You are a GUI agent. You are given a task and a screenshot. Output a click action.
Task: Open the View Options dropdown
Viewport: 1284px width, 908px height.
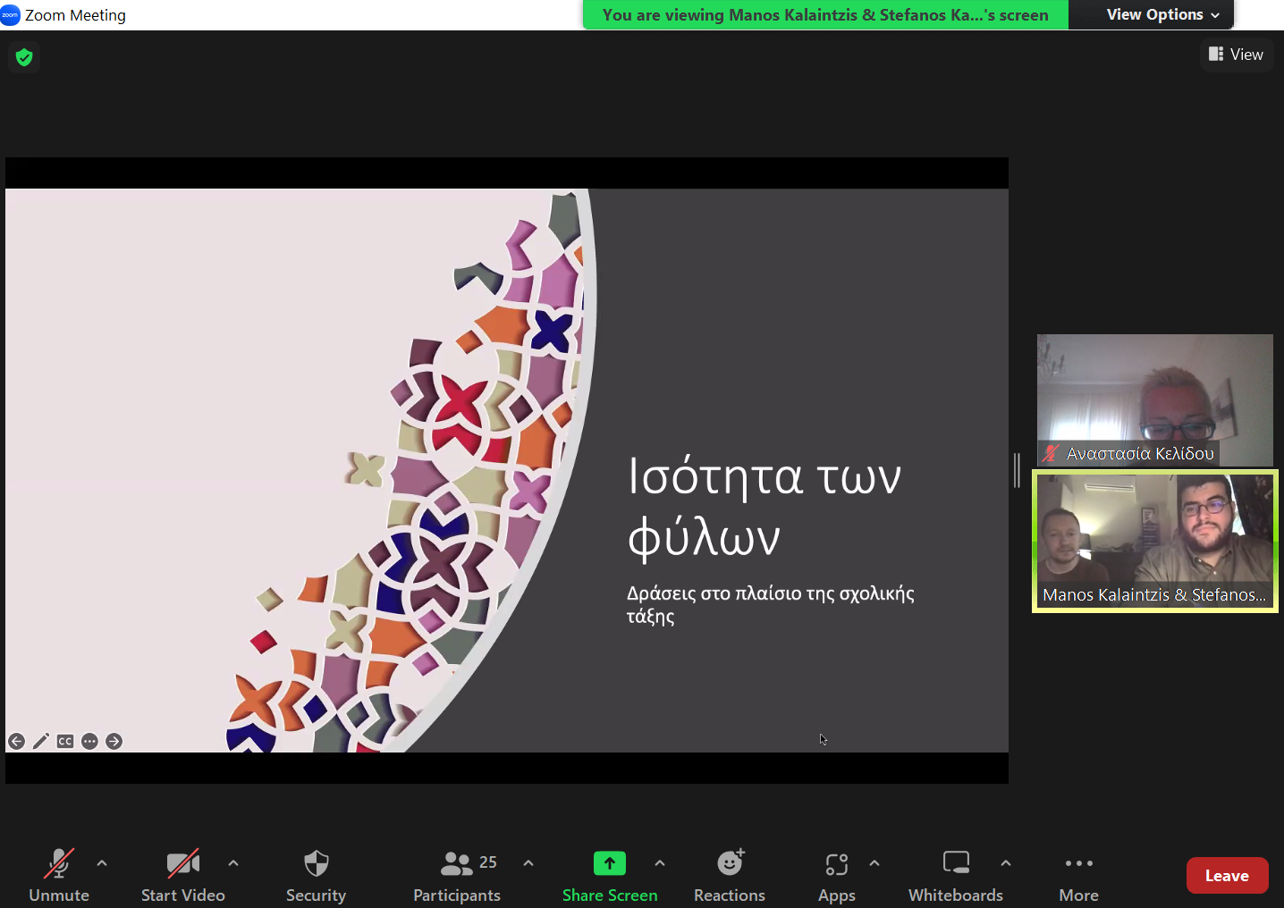[1162, 14]
